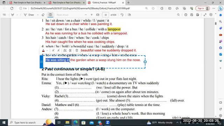Print the PDF document
This screenshot has width=224, height=126.
(x=186, y=15)
